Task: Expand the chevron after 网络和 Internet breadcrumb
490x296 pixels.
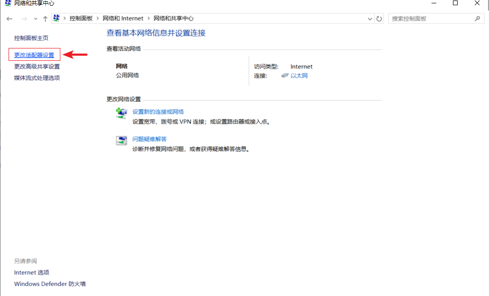Action: coord(148,19)
